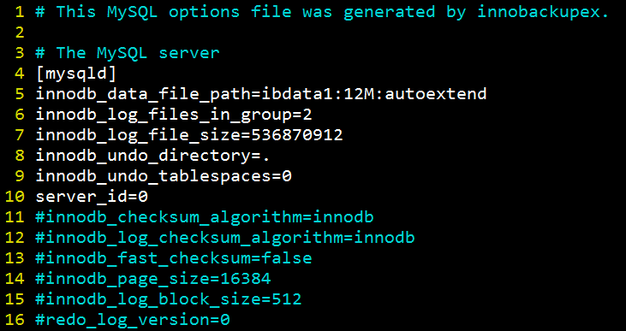
Task: Click the #innodb_log_block_size=512 line
Action: point(169,299)
